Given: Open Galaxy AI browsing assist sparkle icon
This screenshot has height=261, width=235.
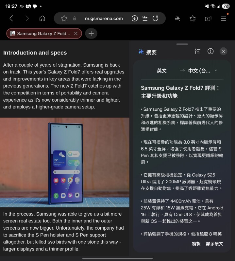Looking at the screenshot, I should pyautogui.click(x=177, y=18).
